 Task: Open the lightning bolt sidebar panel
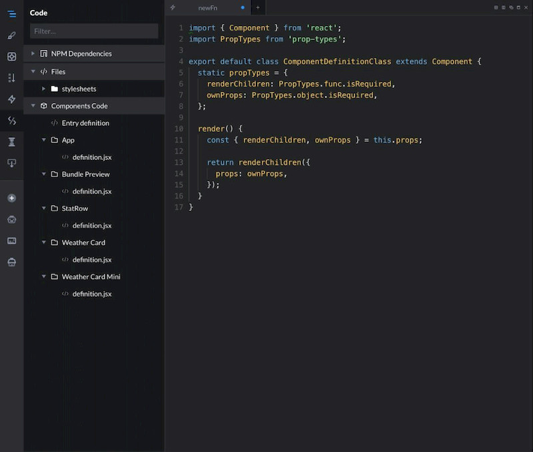tap(12, 99)
